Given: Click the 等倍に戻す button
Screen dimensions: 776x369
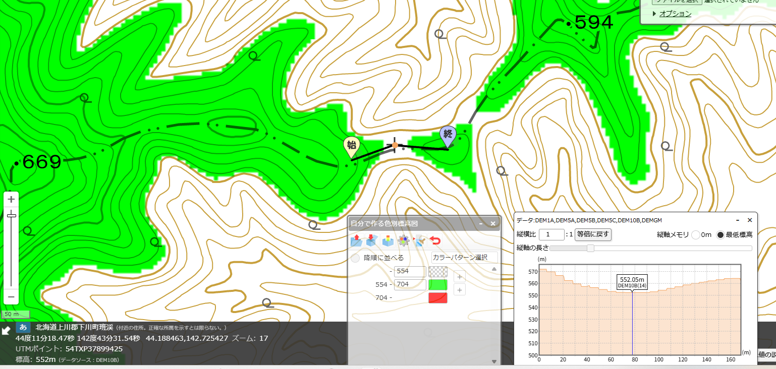Looking at the screenshot, I should tap(593, 234).
